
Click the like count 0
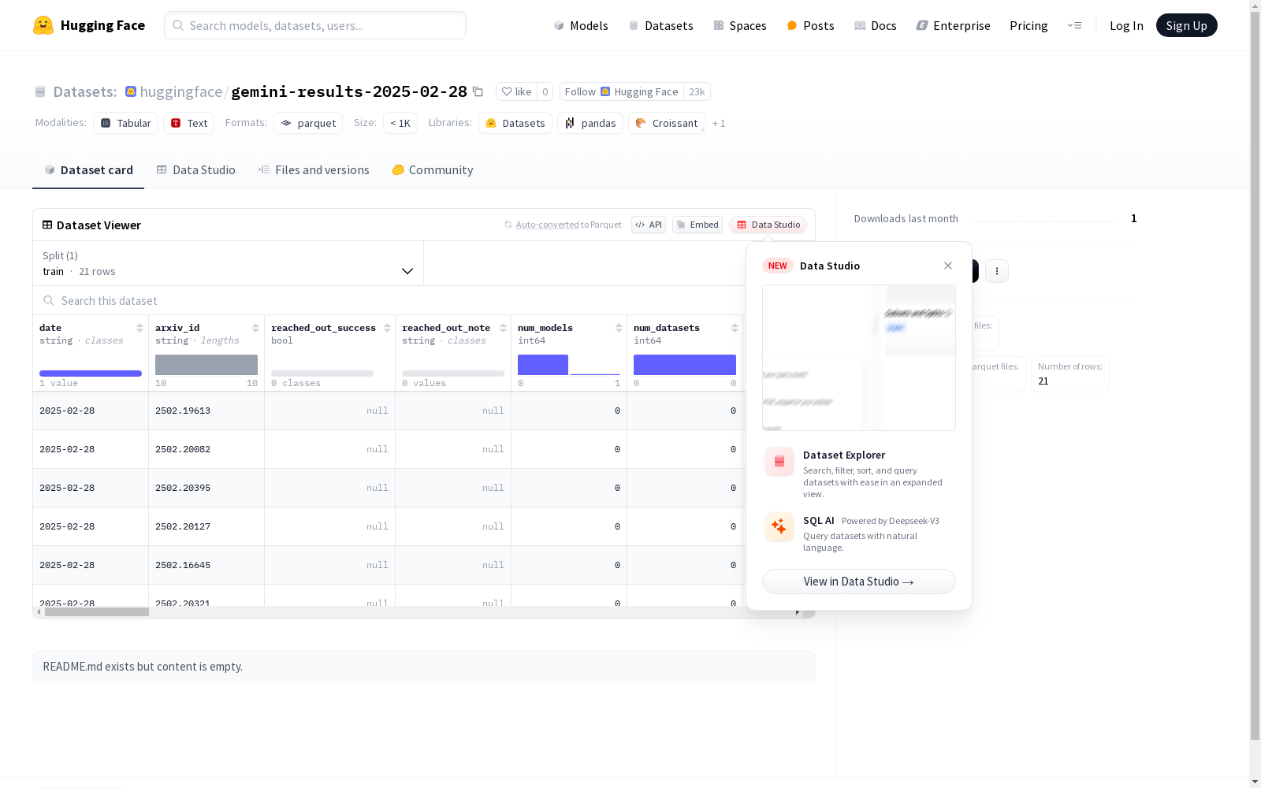[545, 91]
